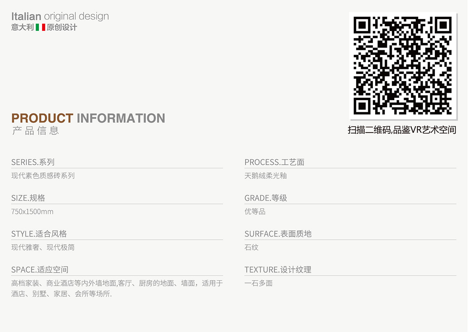Click the 'GRADE.等级' label
The image size is (468, 332).
click(x=266, y=198)
